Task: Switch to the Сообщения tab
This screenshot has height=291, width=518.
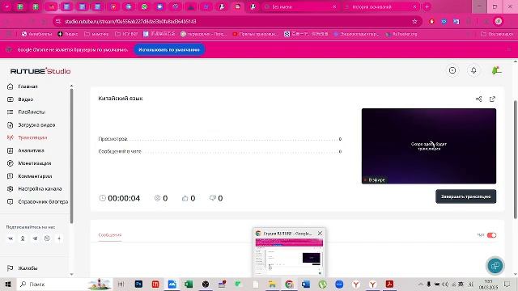Action: pos(110,235)
